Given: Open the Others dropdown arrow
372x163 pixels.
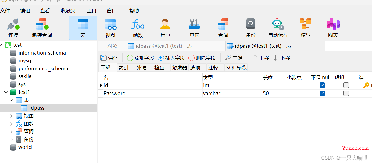Looking at the screenshot, I should point(208,28).
